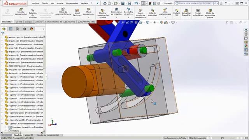Image resolution: width=249 pixels, height=140 pixels.
Task: Click in the SOLIDWORKS help search field
Action: (195, 3)
